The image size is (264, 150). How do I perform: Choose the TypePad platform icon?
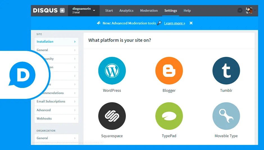(x=169, y=116)
